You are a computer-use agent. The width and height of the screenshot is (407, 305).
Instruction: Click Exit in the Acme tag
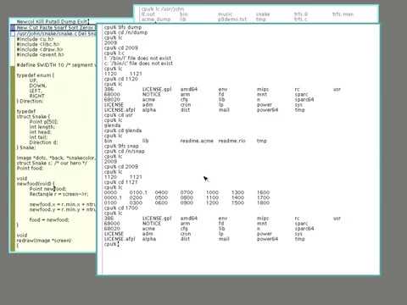pyautogui.click(x=82, y=22)
